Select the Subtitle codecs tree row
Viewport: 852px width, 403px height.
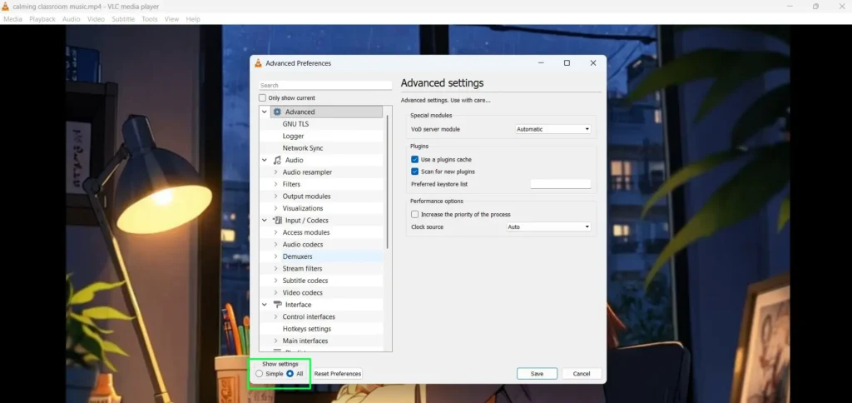[322, 281]
